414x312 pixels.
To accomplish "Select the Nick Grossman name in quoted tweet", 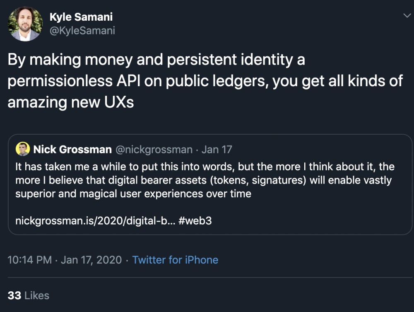I will pyautogui.click(x=72, y=150).
